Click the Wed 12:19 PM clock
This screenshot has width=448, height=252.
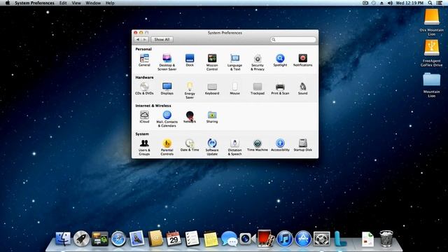pyautogui.click(x=409, y=3)
